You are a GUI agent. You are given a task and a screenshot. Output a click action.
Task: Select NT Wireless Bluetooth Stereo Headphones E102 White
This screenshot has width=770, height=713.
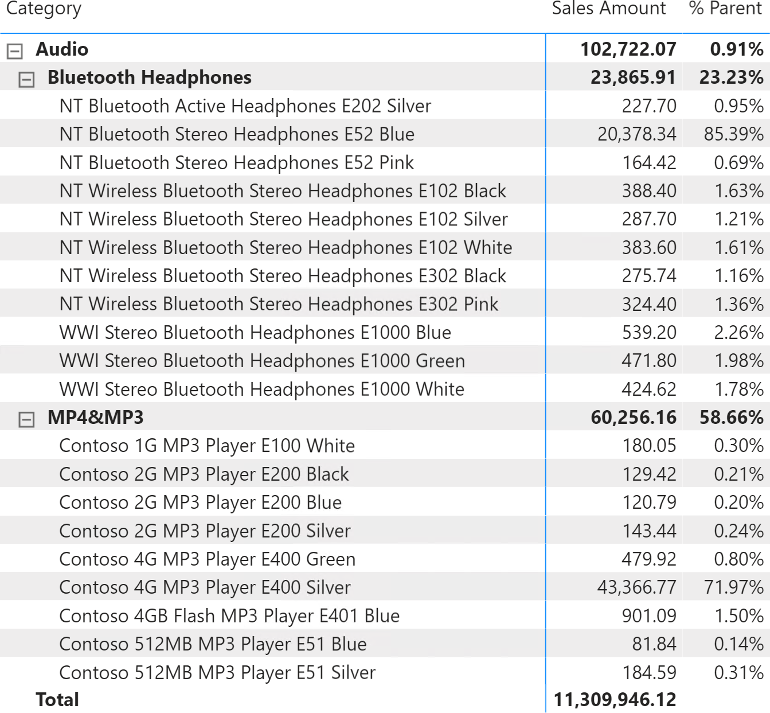tap(286, 247)
